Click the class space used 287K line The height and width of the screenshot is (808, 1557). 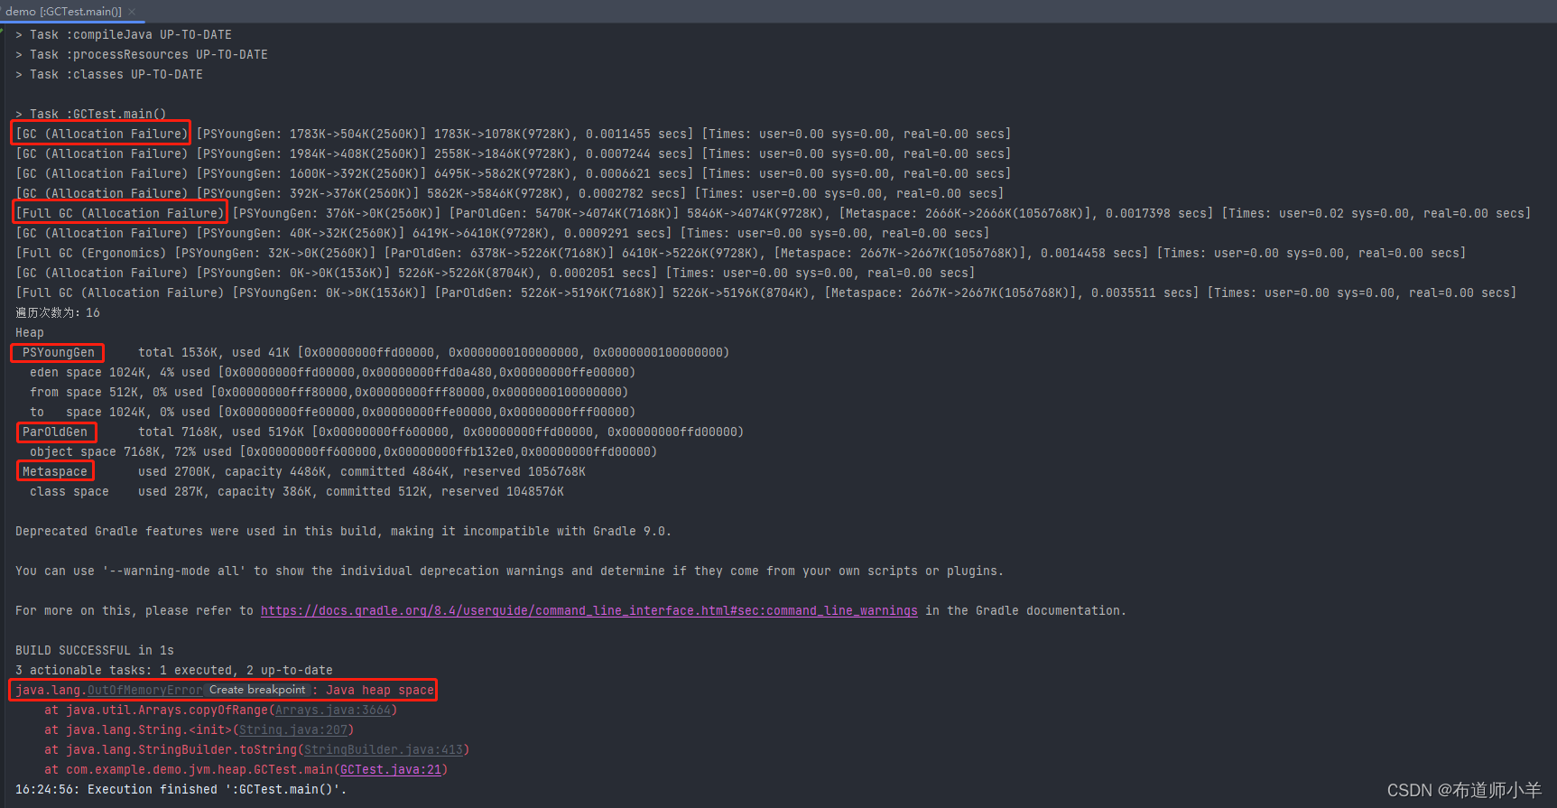(x=296, y=492)
